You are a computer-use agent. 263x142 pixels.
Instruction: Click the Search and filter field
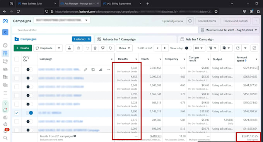[105, 30]
